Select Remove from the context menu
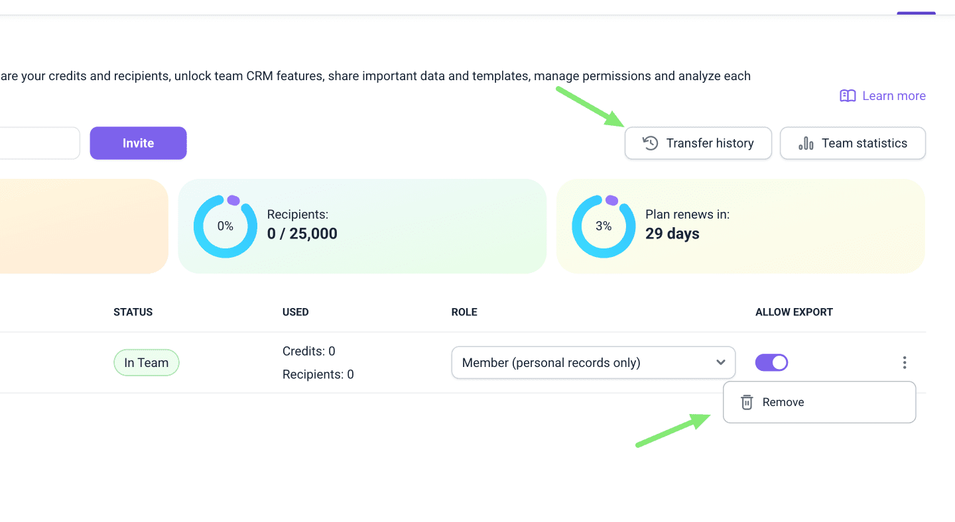This screenshot has height=522, width=955. click(783, 402)
